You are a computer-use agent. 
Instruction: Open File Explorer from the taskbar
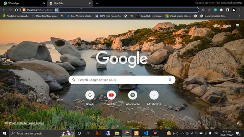coord(117,133)
